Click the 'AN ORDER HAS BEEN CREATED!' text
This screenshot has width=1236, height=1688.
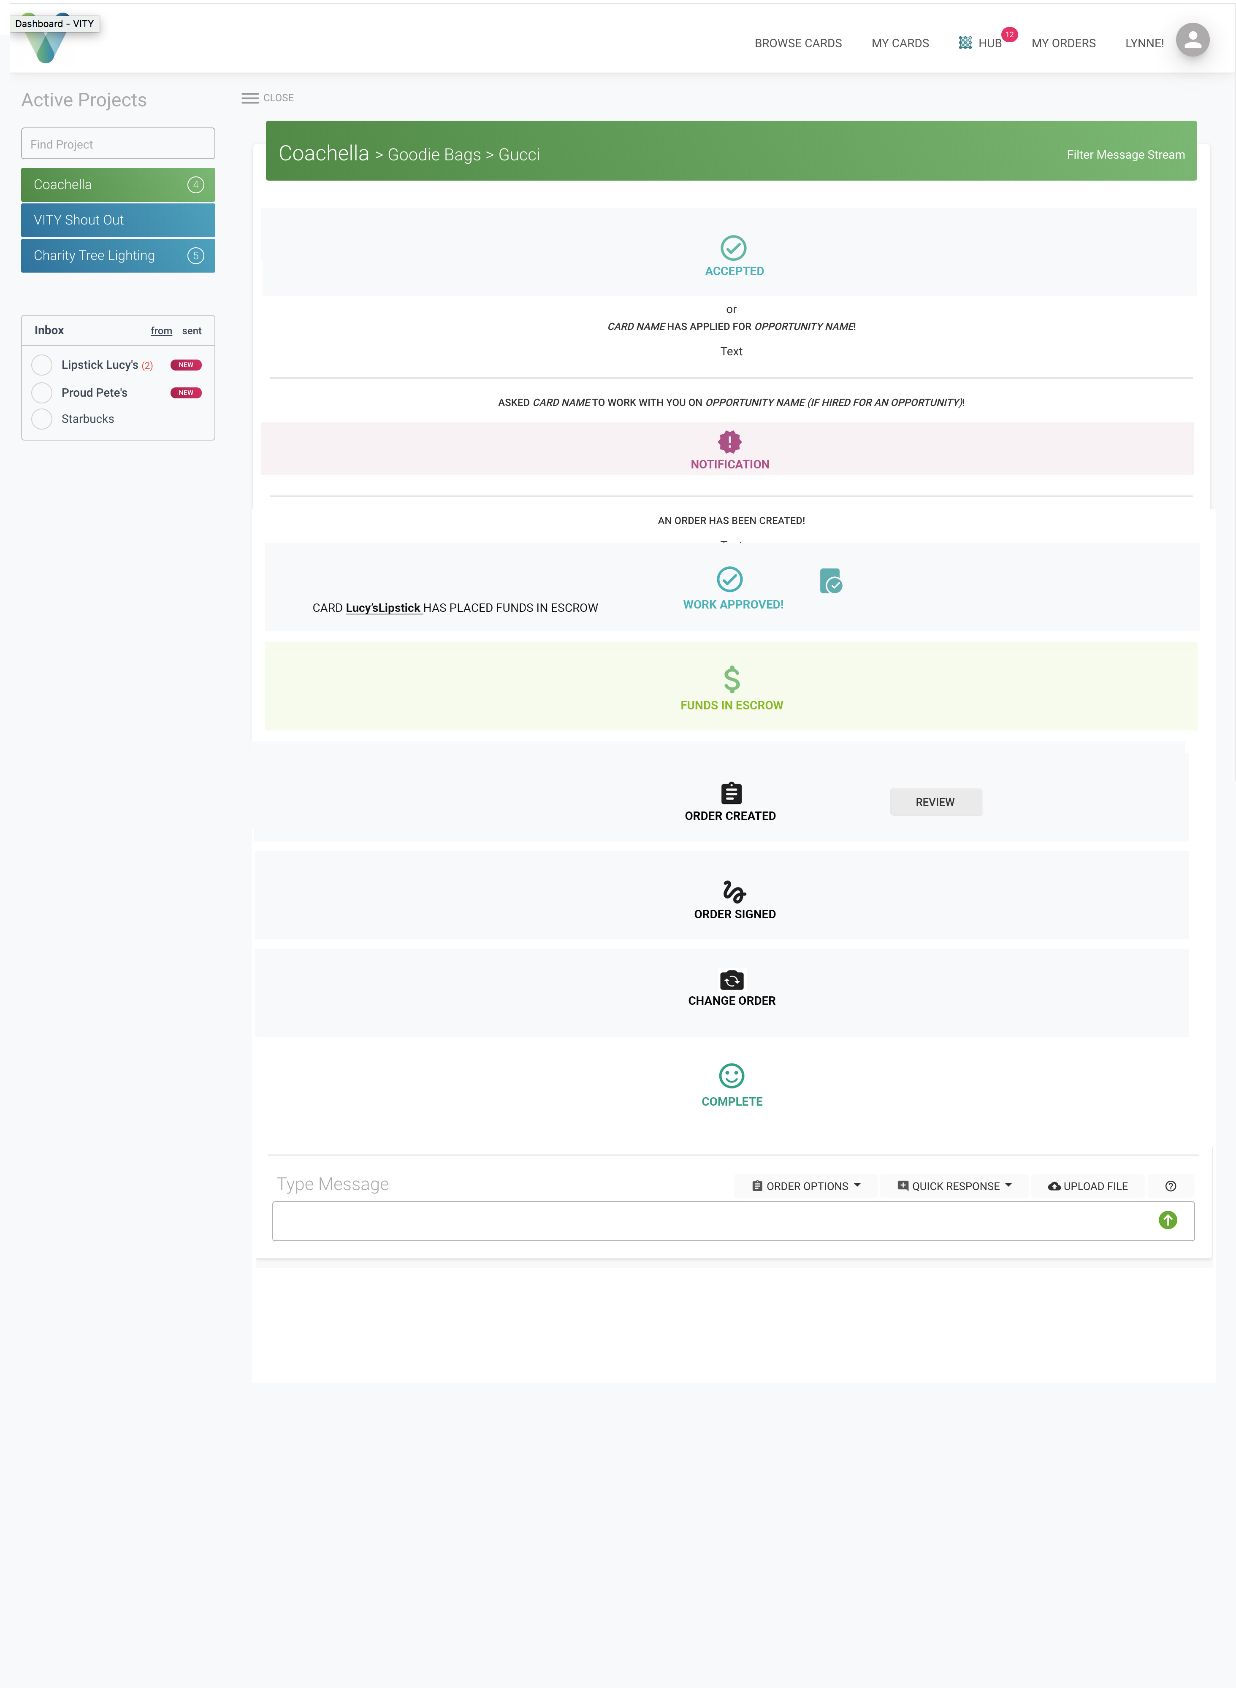[731, 520]
